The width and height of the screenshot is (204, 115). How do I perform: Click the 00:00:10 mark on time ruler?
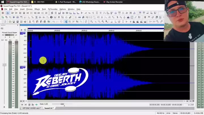coord(84,30)
